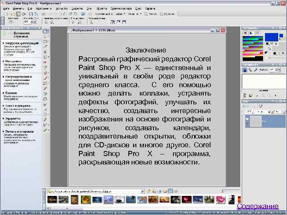Select the Pan tool at top of toolbox
The height and width of the screenshot is (215, 287).
(x=46, y=31)
